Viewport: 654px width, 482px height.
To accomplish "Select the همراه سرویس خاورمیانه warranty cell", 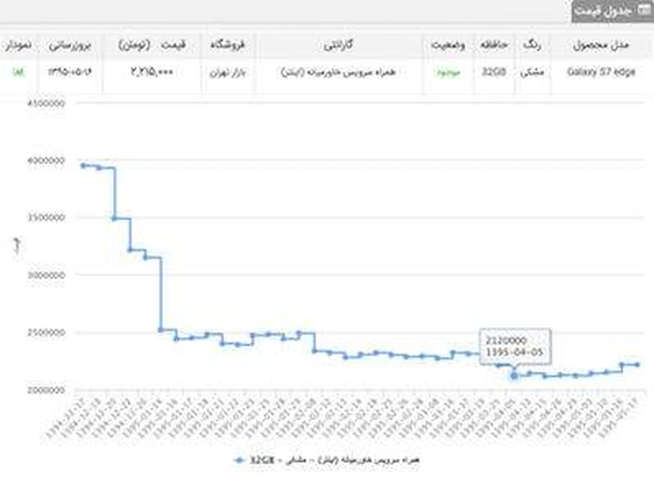I will (x=338, y=73).
